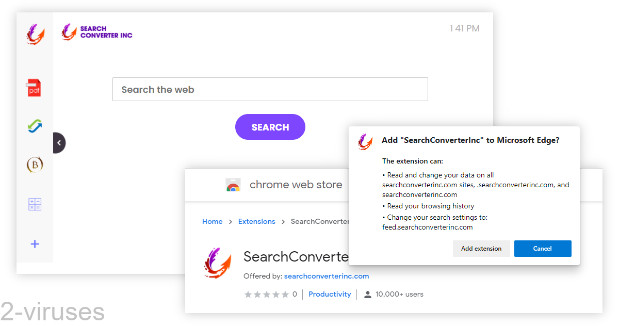This screenshot has width=619, height=326.
Task: Select the SearchConverterInc logo in the sidebar
Action: coord(35,34)
